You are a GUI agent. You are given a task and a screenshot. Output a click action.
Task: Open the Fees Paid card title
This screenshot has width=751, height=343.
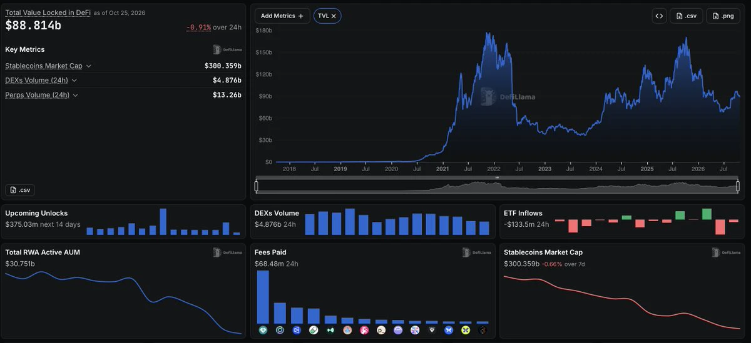click(x=270, y=252)
